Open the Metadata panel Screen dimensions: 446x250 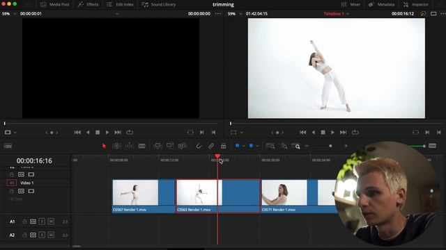pyautogui.click(x=381, y=5)
